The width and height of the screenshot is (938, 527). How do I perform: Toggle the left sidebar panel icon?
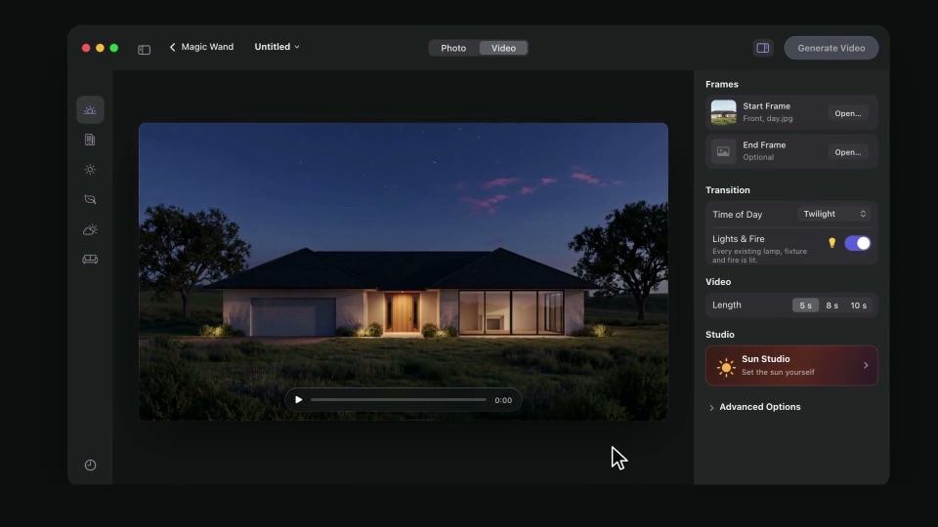point(145,50)
